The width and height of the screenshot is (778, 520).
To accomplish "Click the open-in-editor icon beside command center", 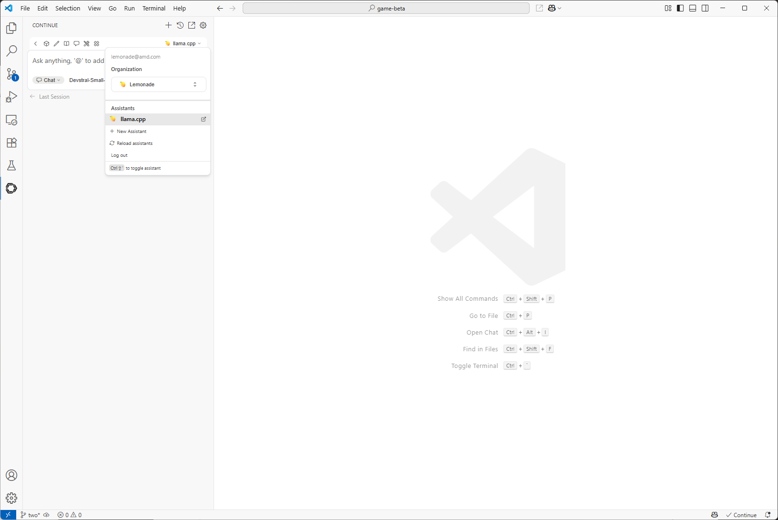I will 539,8.
